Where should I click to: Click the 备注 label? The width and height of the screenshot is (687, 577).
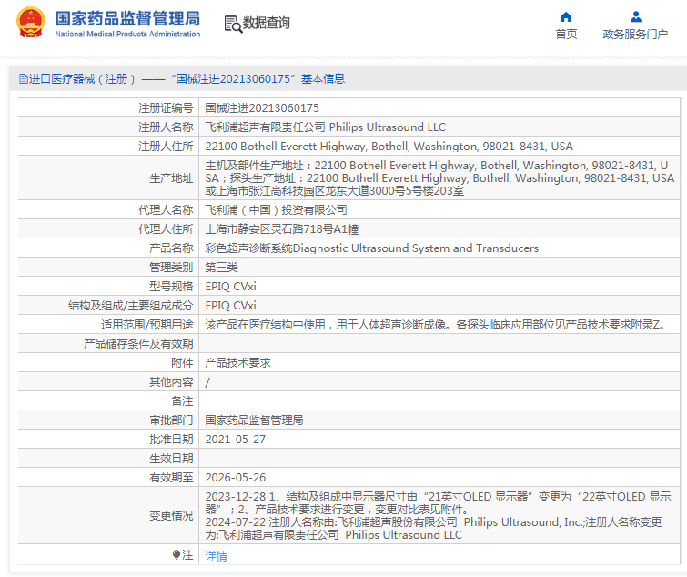(x=182, y=400)
